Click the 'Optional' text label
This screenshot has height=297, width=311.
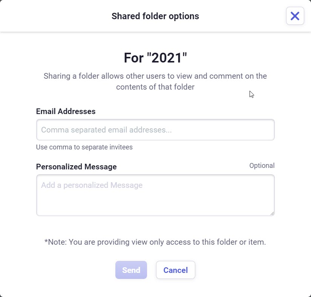262,165
